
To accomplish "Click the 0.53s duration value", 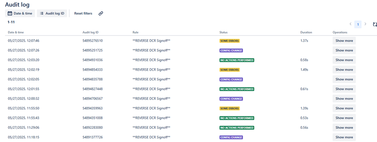I will tap(304, 118).
